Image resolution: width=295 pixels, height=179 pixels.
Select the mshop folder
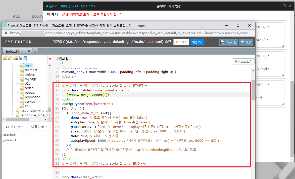pyautogui.click(x=30, y=75)
